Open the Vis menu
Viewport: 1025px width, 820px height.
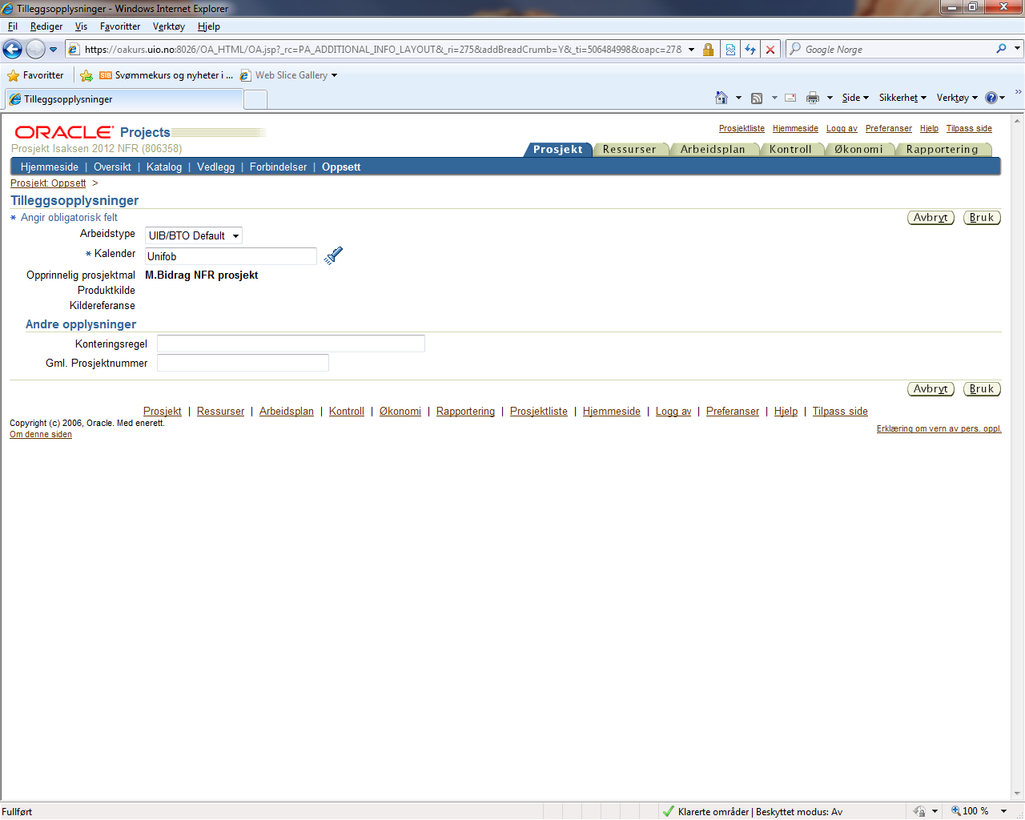81,26
